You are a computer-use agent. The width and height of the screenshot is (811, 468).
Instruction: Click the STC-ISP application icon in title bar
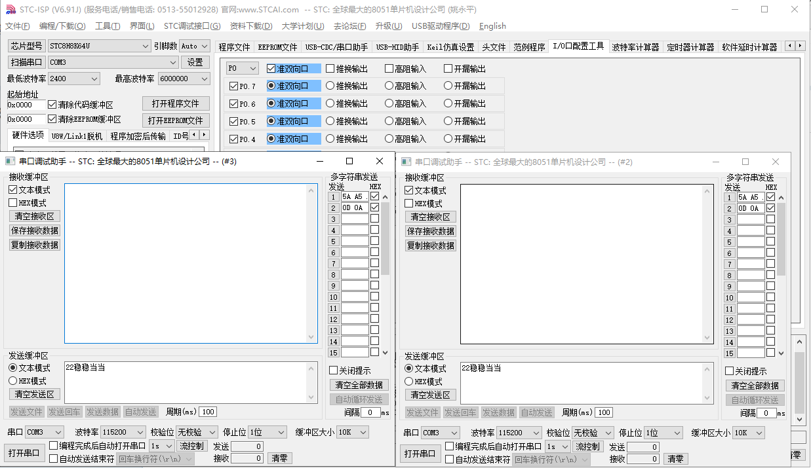[10, 10]
